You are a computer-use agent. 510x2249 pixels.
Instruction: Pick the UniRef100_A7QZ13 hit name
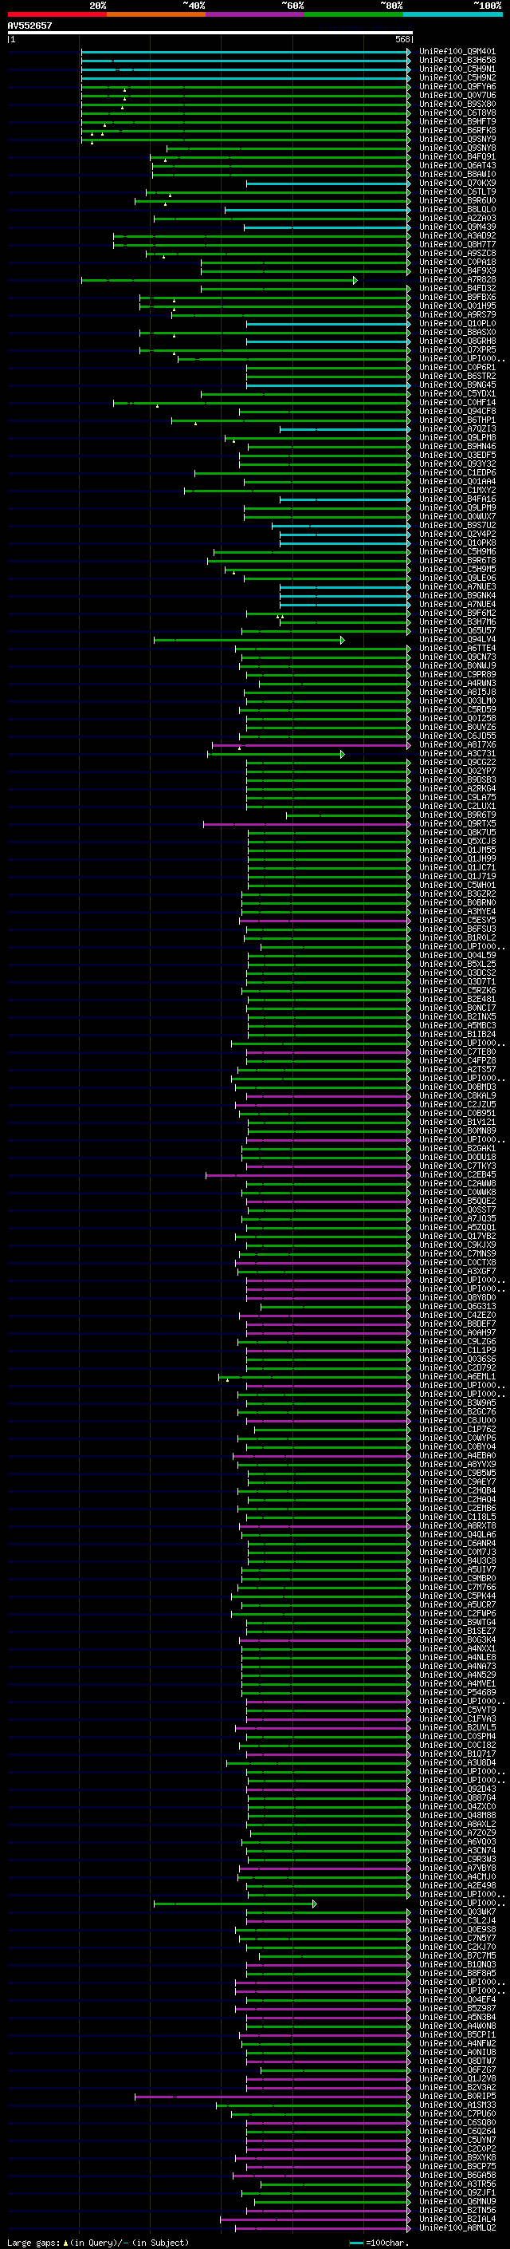[457, 428]
